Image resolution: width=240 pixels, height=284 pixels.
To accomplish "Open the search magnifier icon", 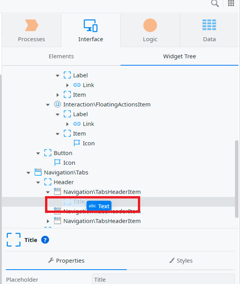I will coord(215,3).
